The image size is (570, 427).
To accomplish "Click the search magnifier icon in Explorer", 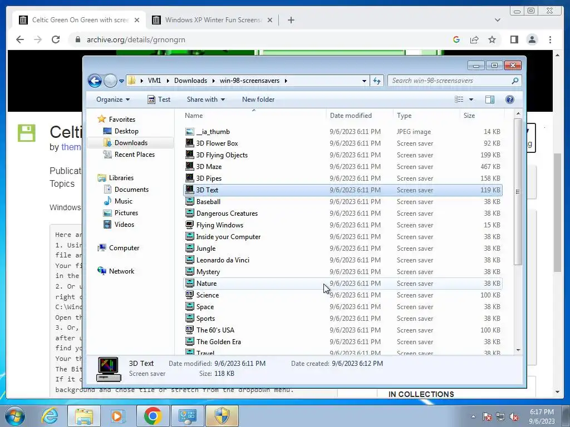I will point(515,81).
